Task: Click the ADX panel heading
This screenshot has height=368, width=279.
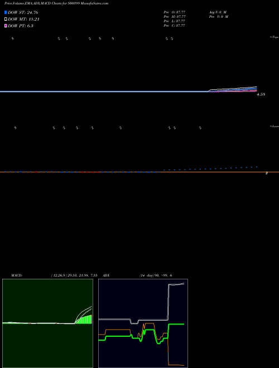Action: [106, 275]
